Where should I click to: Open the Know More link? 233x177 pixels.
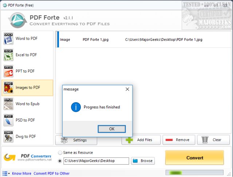pos(22,173)
